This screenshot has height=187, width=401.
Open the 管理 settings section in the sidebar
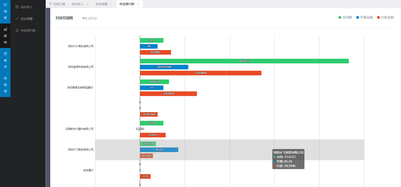(x=5, y=84)
